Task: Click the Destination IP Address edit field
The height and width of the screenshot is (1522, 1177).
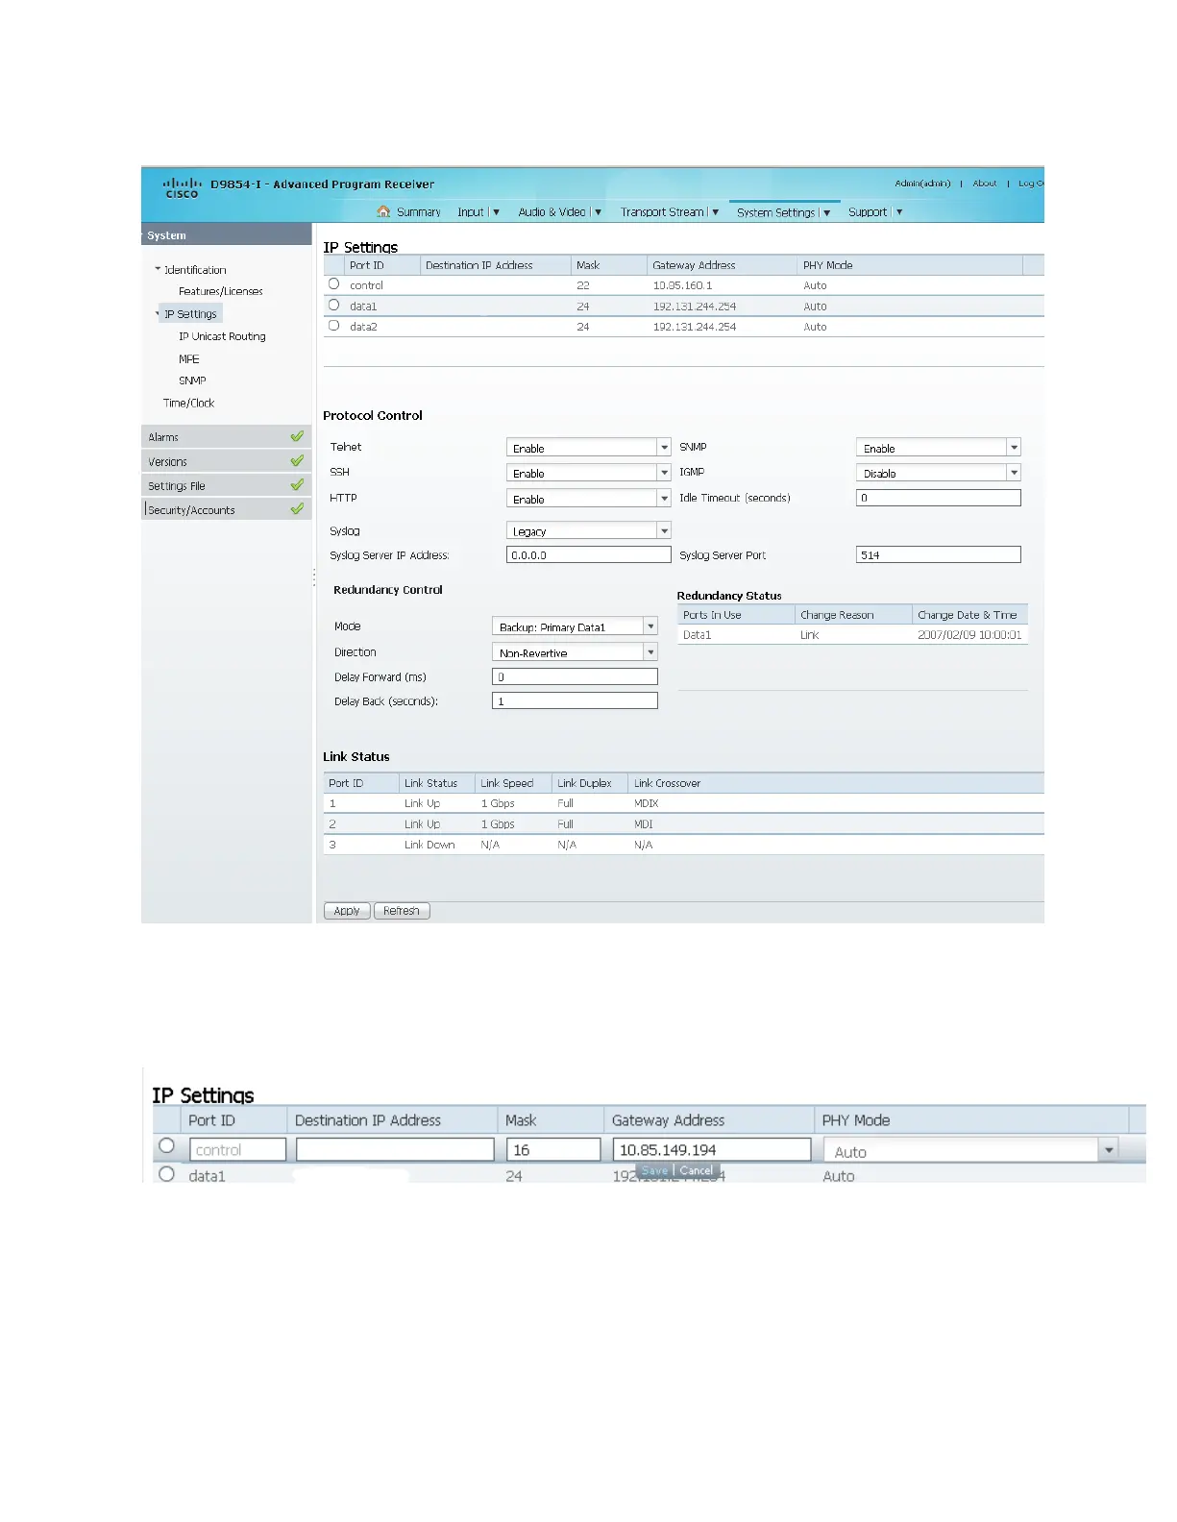Action: (395, 1149)
